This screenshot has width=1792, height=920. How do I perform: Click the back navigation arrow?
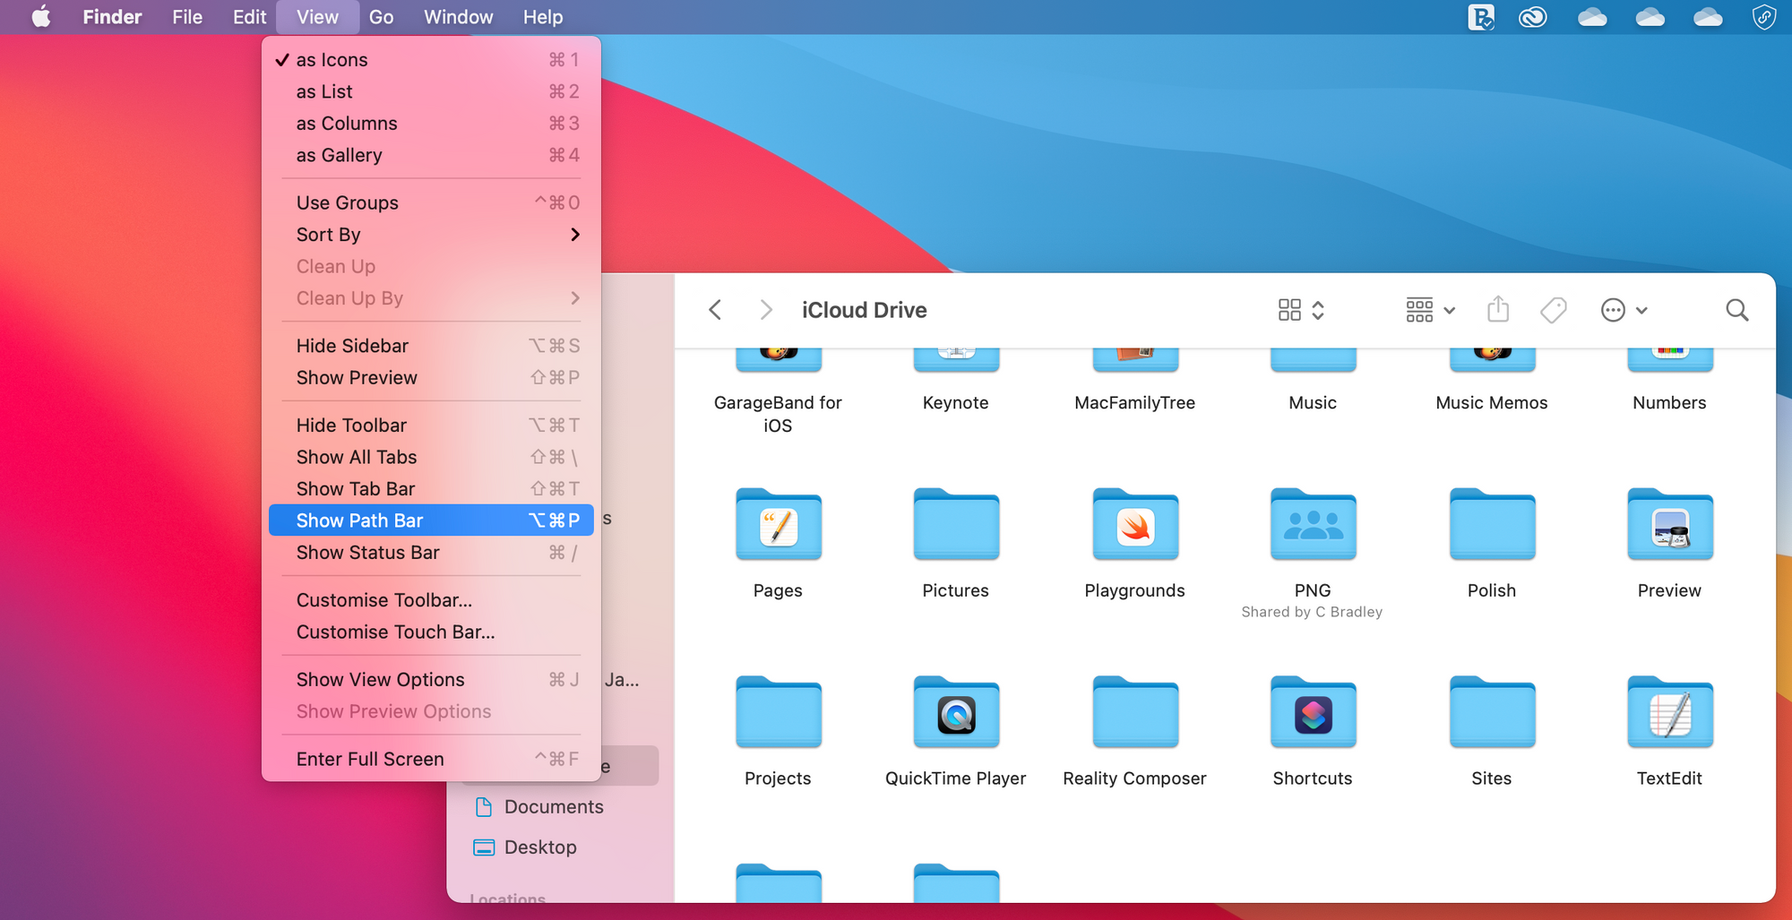coord(715,310)
